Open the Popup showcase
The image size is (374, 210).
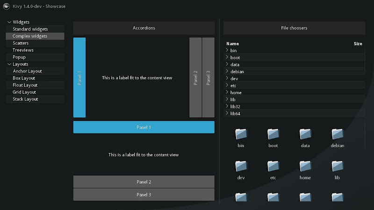point(35,57)
